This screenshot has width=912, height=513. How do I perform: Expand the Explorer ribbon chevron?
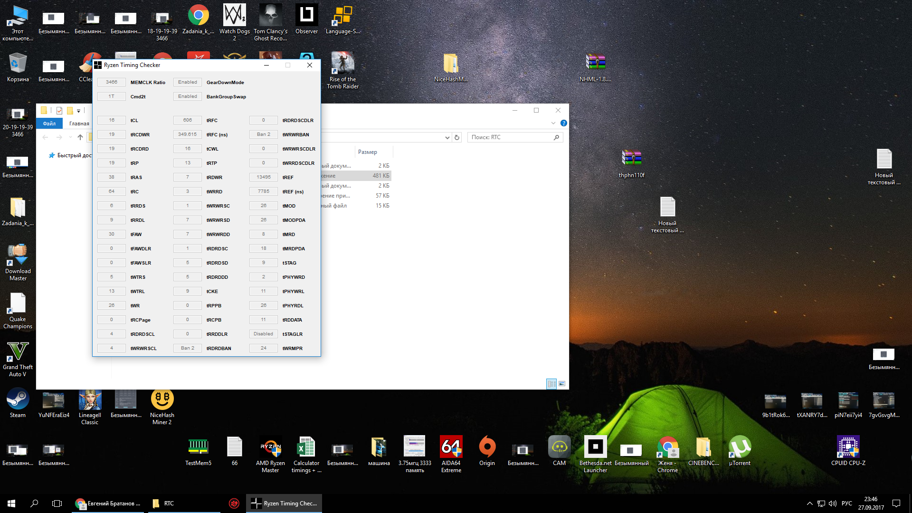553,123
